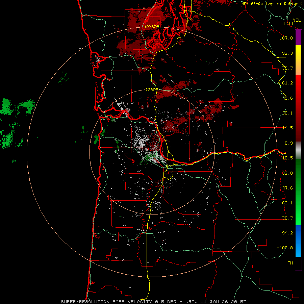Click the 45.6 velocity scale value

pyautogui.click(x=287, y=98)
